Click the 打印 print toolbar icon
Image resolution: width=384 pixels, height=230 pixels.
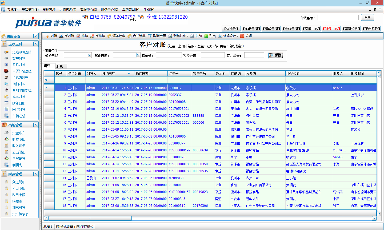(x=192, y=36)
